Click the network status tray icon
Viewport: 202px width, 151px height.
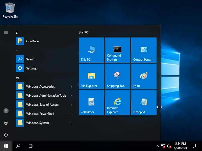[x=163, y=146]
